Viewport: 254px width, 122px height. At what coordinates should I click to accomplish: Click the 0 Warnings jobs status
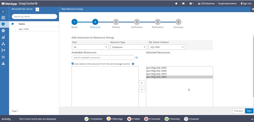114,119
